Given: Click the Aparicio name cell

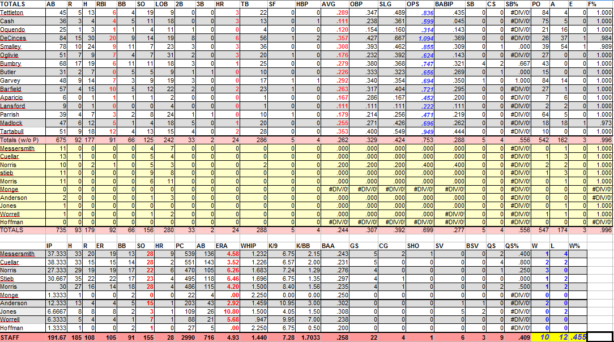Looking at the screenshot, I should (x=23, y=97).
